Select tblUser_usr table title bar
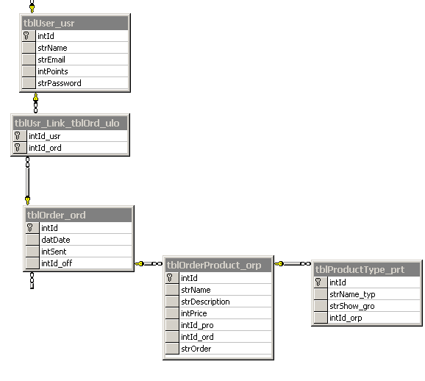425x381 pixels. coord(75,23)
